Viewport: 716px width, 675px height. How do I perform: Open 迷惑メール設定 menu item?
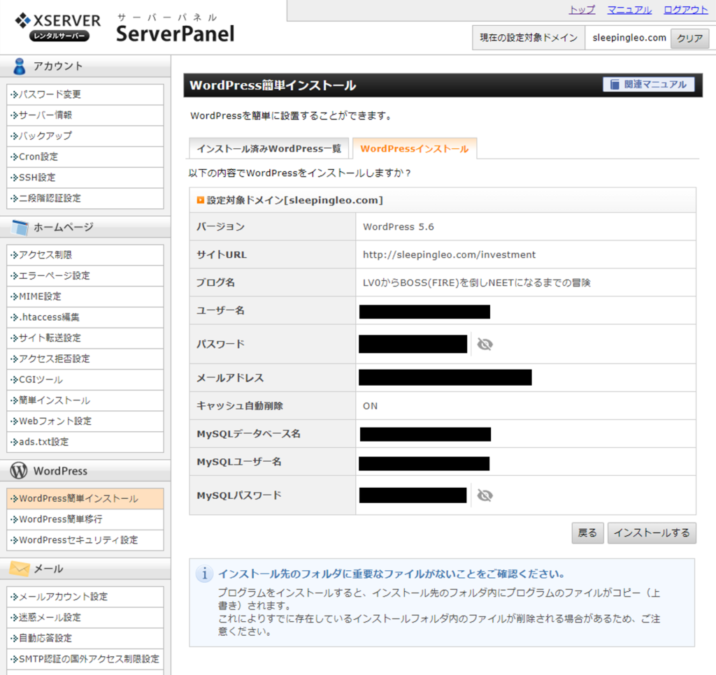coord(85,618)
